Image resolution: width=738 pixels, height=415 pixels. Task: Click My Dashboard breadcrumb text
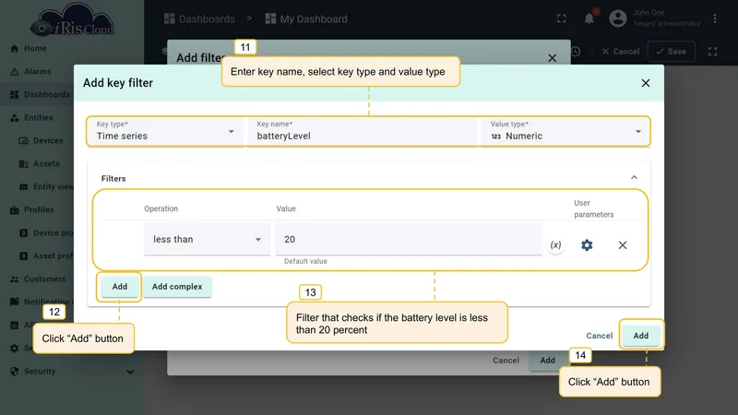pos(314,19)
